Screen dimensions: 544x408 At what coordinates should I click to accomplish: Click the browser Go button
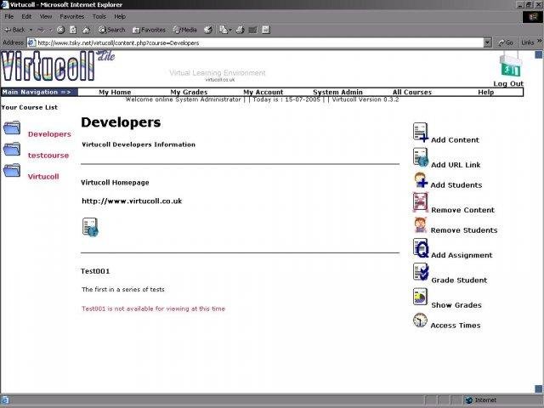click(x=506, y=42)
